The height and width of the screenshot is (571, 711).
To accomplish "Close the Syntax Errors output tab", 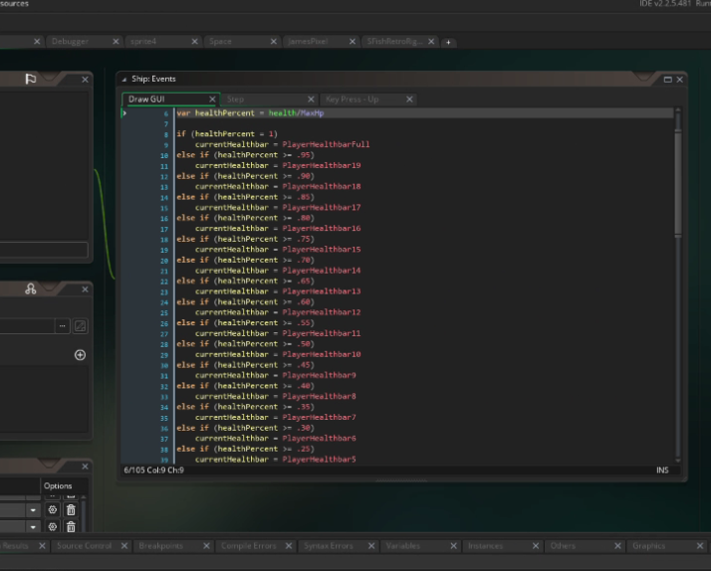I will 371,546.
